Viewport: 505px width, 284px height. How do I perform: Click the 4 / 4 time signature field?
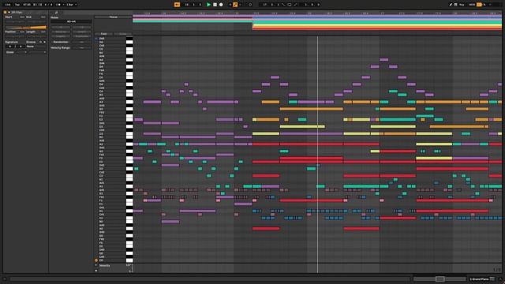click(x=47, y=5)
